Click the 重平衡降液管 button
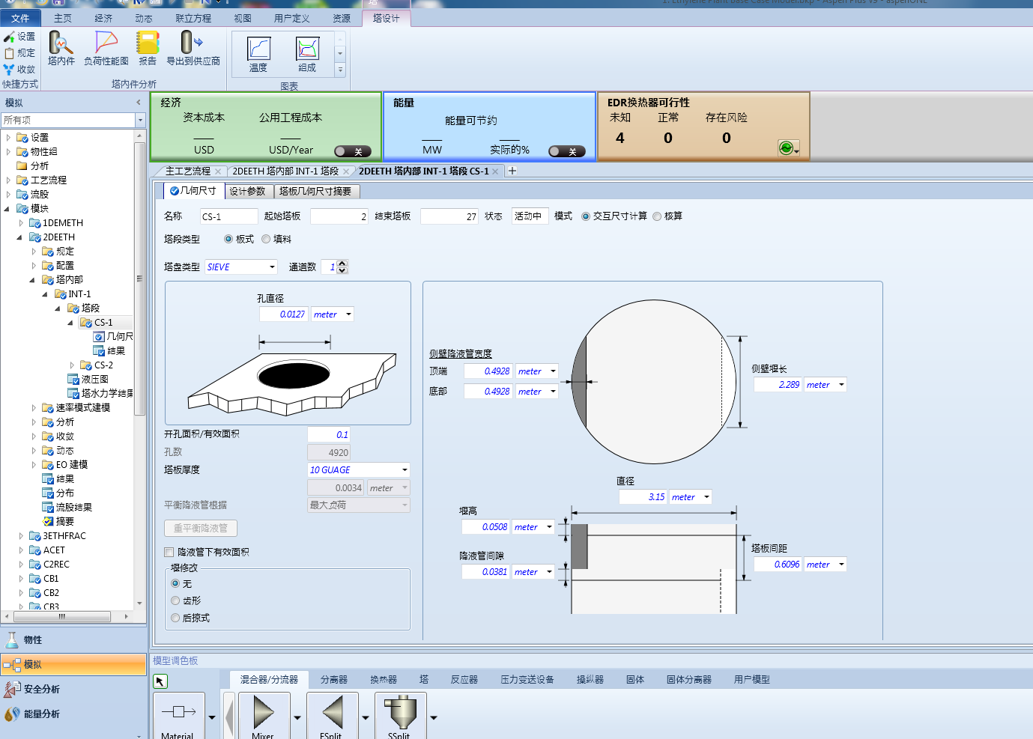 coord(201,528)
